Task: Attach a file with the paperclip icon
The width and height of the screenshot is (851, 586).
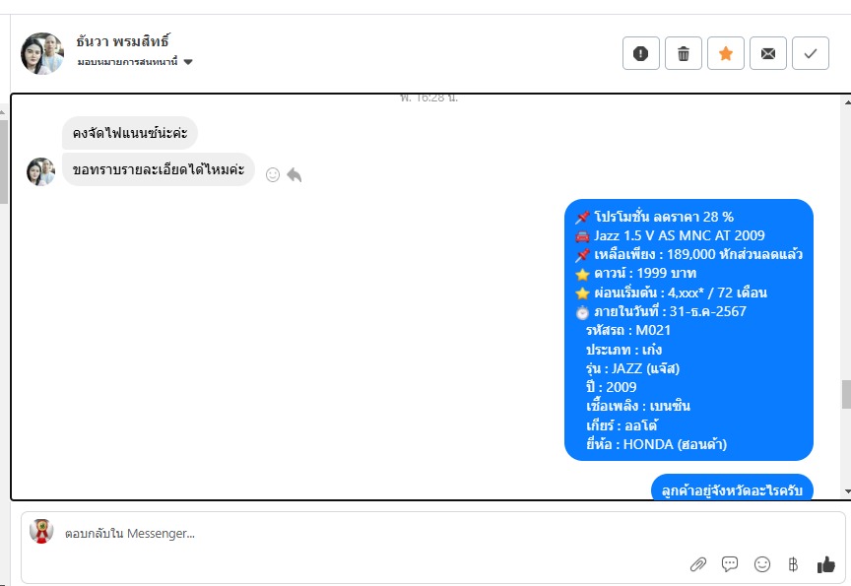Action: (698, 564)
